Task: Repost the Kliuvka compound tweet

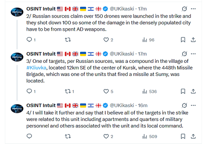Action: click(x=68, y=91)
